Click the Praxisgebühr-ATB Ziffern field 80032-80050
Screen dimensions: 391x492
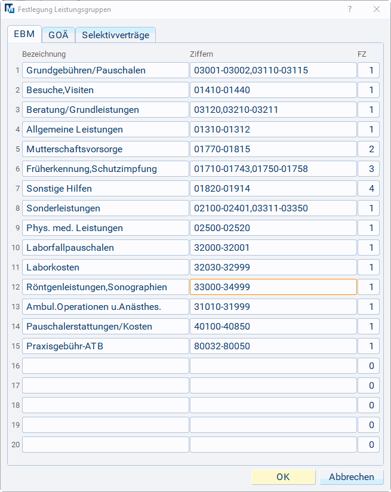pos(273,346)
